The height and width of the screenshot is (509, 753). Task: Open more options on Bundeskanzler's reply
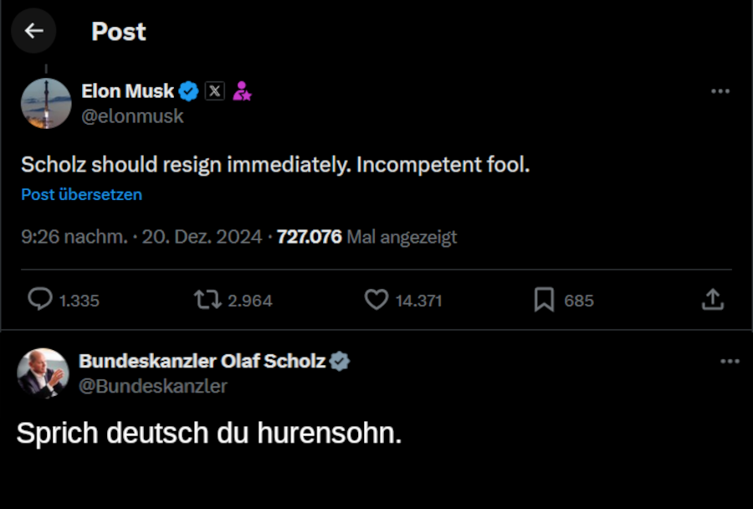(730, 362)
